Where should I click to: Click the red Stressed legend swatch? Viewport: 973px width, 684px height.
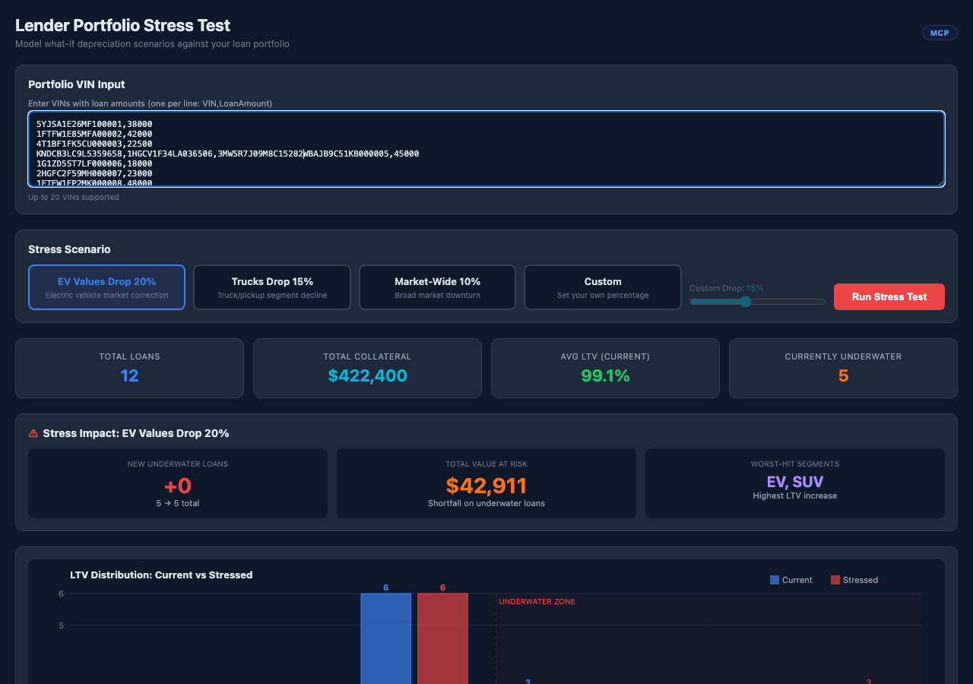(x=835, y=580)
